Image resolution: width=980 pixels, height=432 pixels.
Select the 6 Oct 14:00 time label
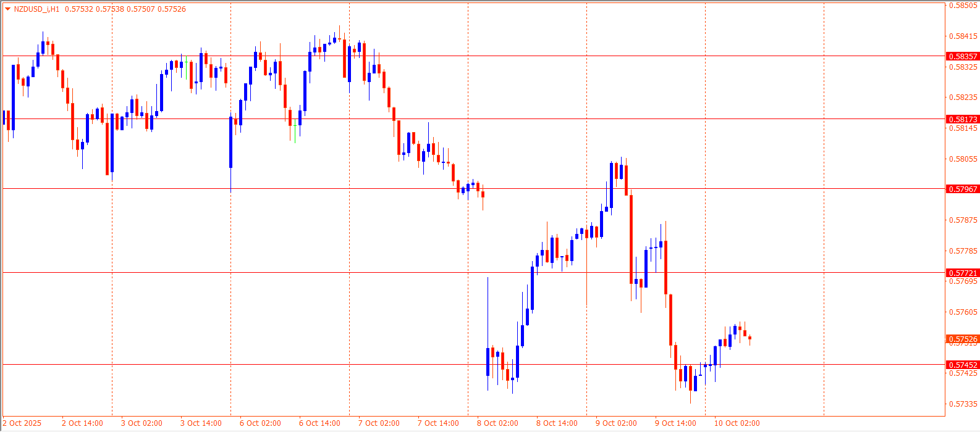coord(319,423)
